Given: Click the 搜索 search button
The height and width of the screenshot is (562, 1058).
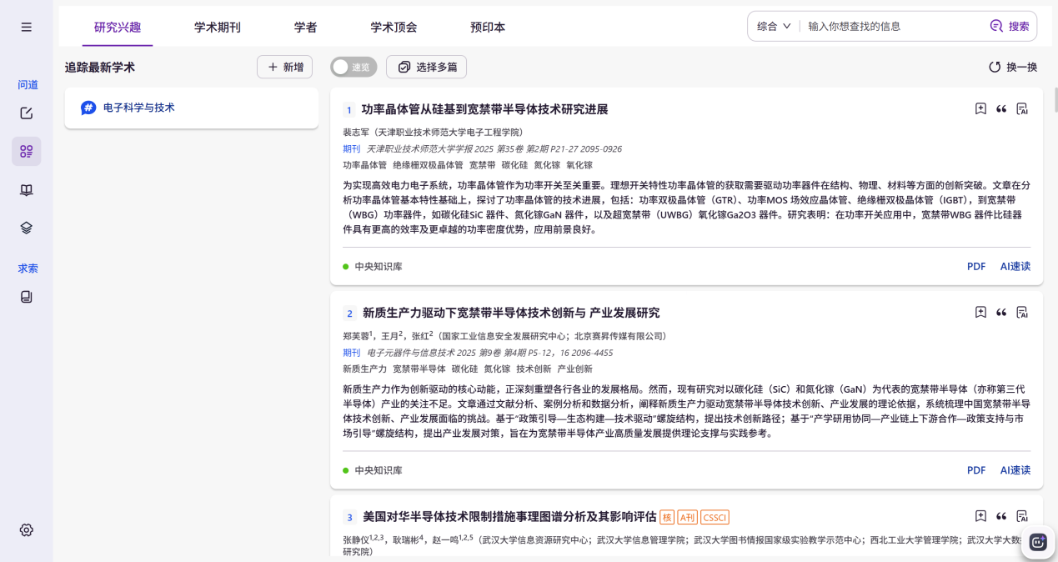Looking at the screenshot, I should 1010,26.
